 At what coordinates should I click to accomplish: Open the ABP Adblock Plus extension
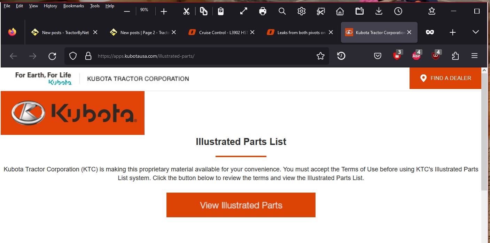pos(417,55)
